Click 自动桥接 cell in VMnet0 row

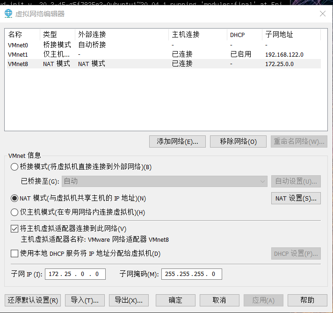point(92,45)
